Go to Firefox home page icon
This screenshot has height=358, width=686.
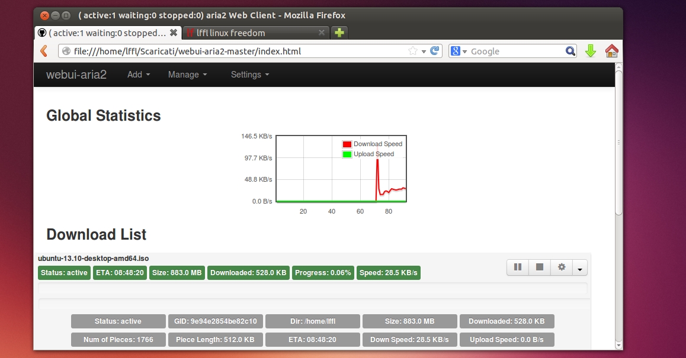pyautogui.click(x=611, y=51)
